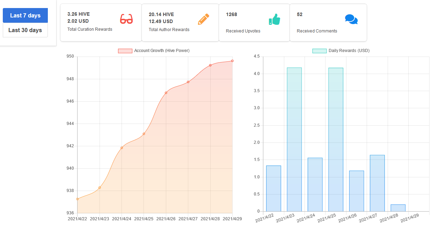Toggle the Daily Rewards (USD) legend label

(349, 51)
